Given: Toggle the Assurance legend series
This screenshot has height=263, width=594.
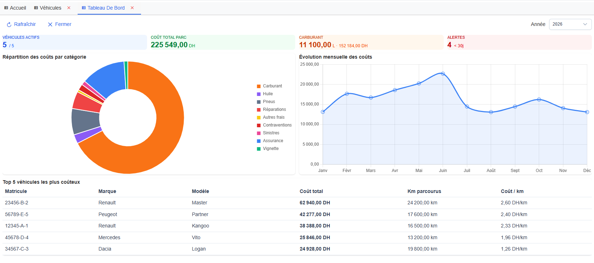Looking at the screenshot, I should 273,141.
